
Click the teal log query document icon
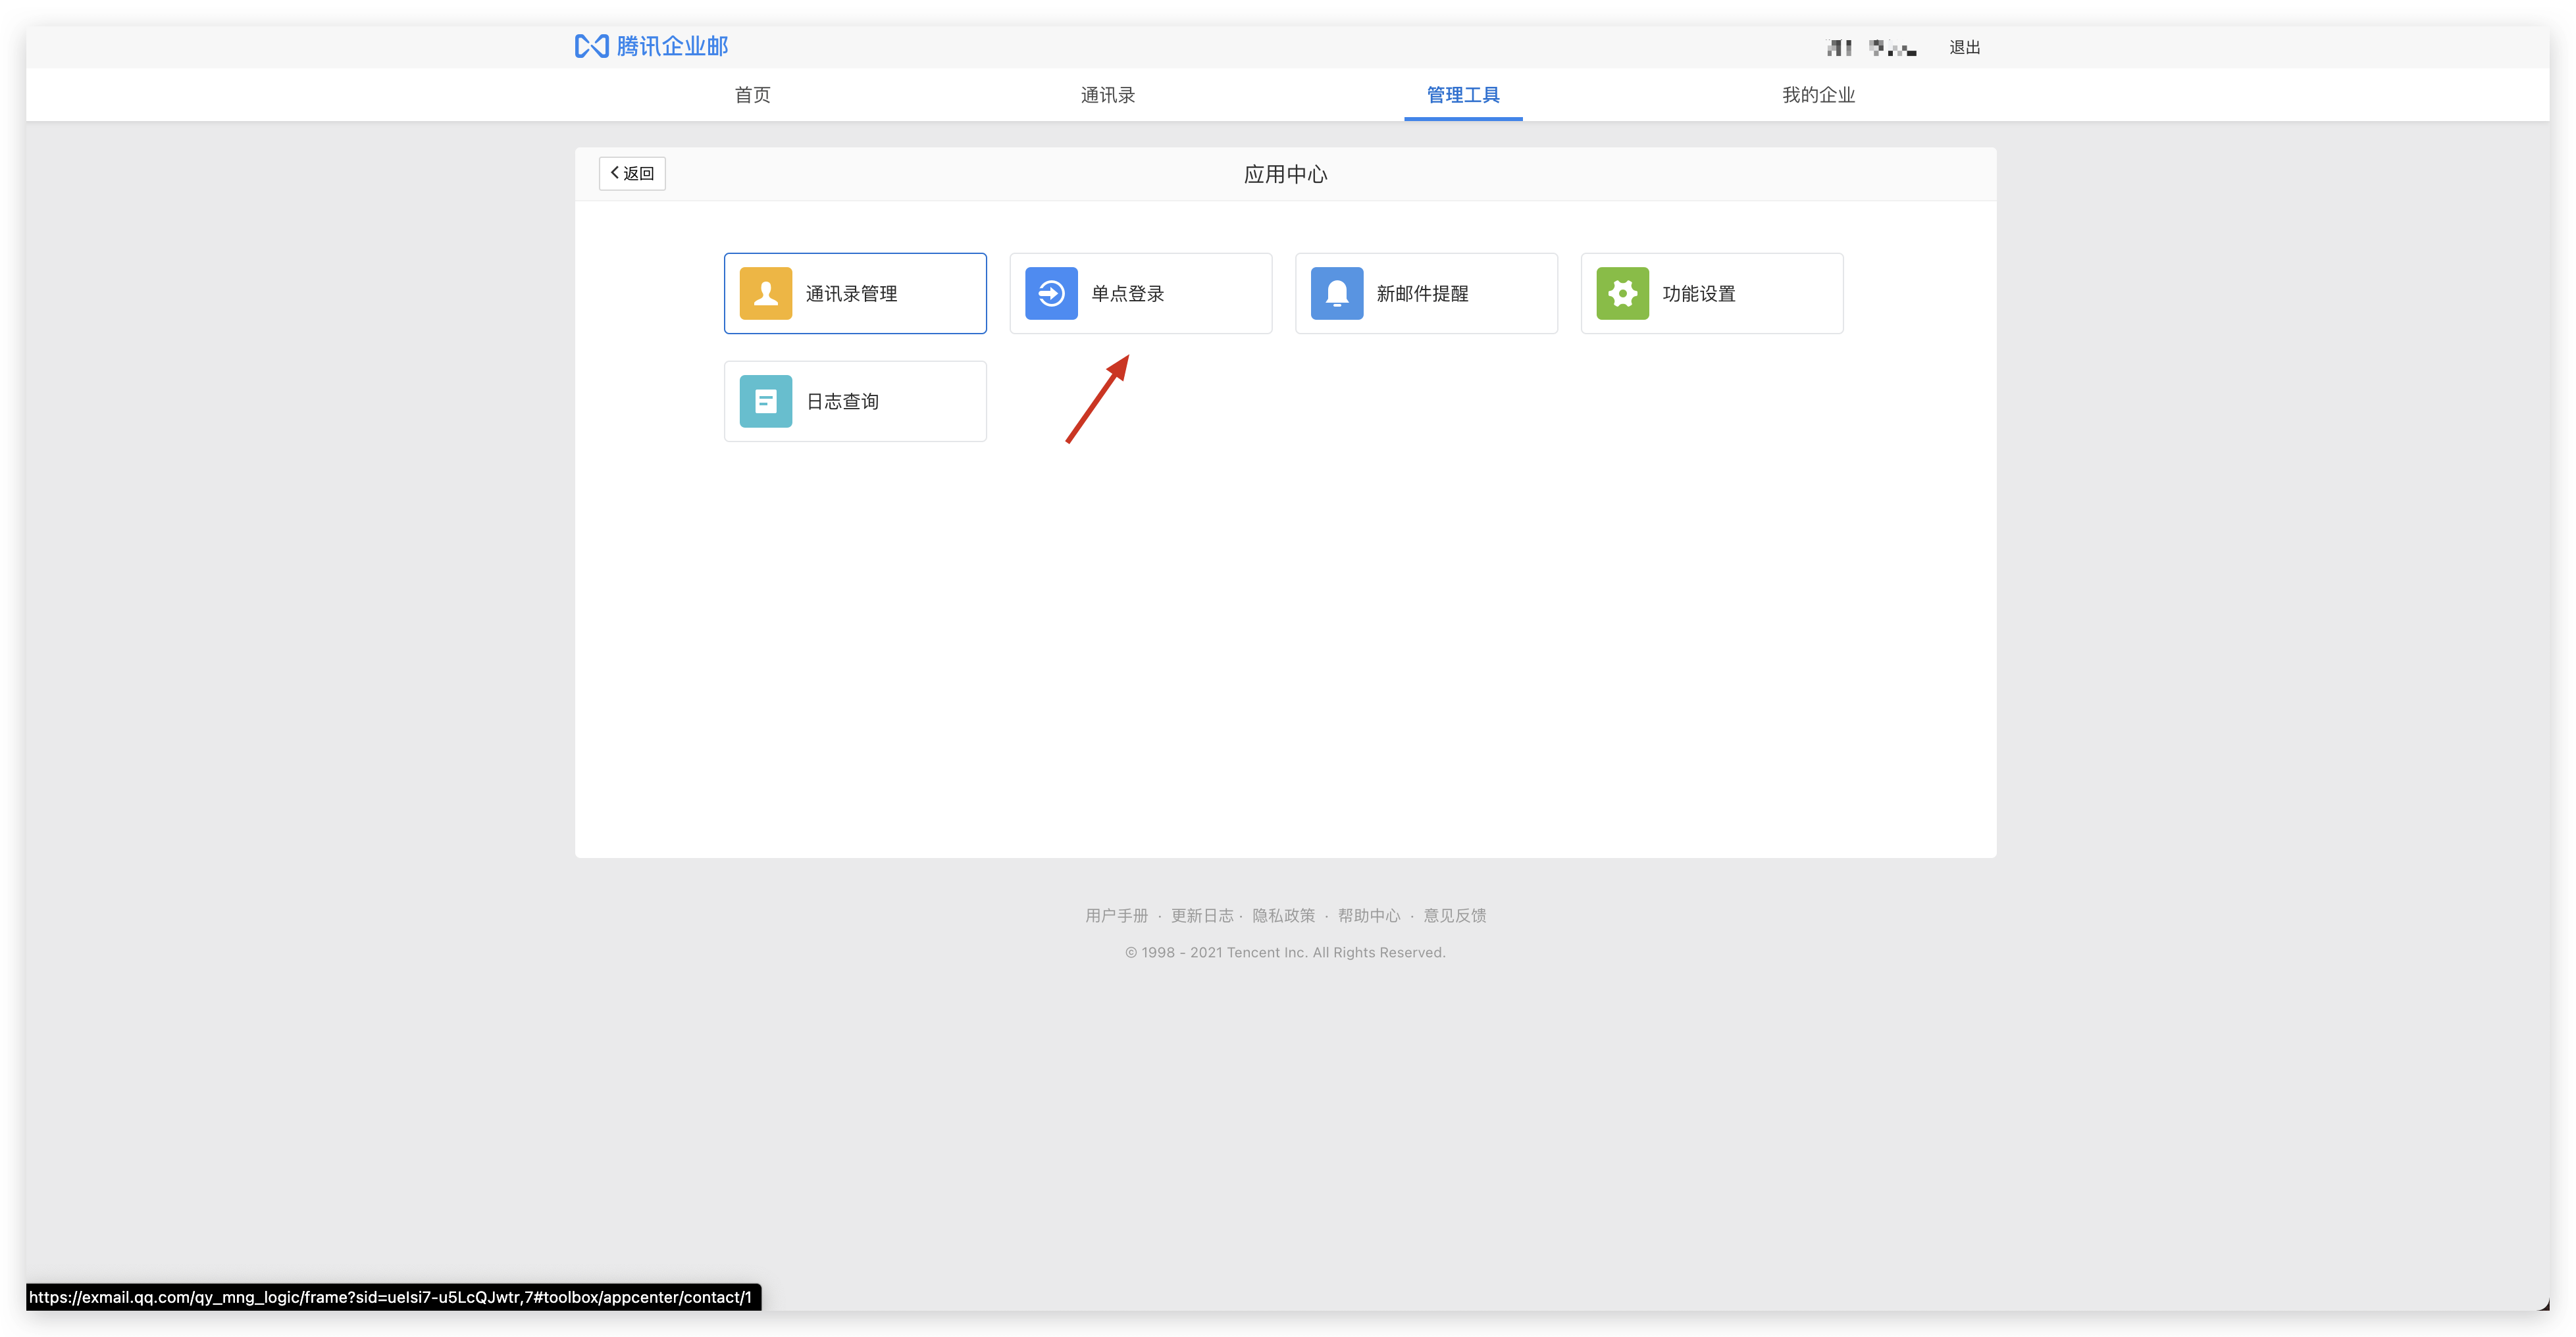tap(765, 401)
